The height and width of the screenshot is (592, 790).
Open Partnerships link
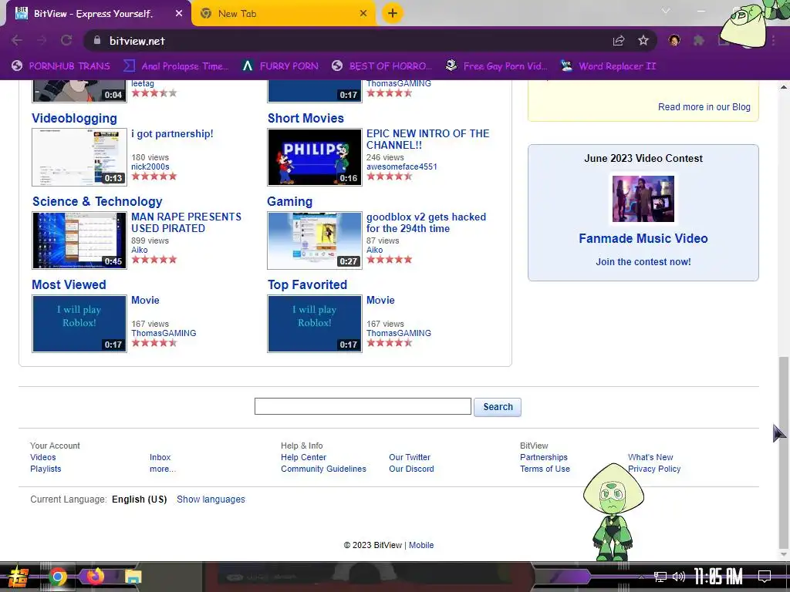tap(544, 457)
